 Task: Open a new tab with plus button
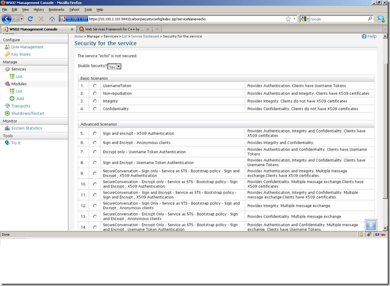pos(157,29)
